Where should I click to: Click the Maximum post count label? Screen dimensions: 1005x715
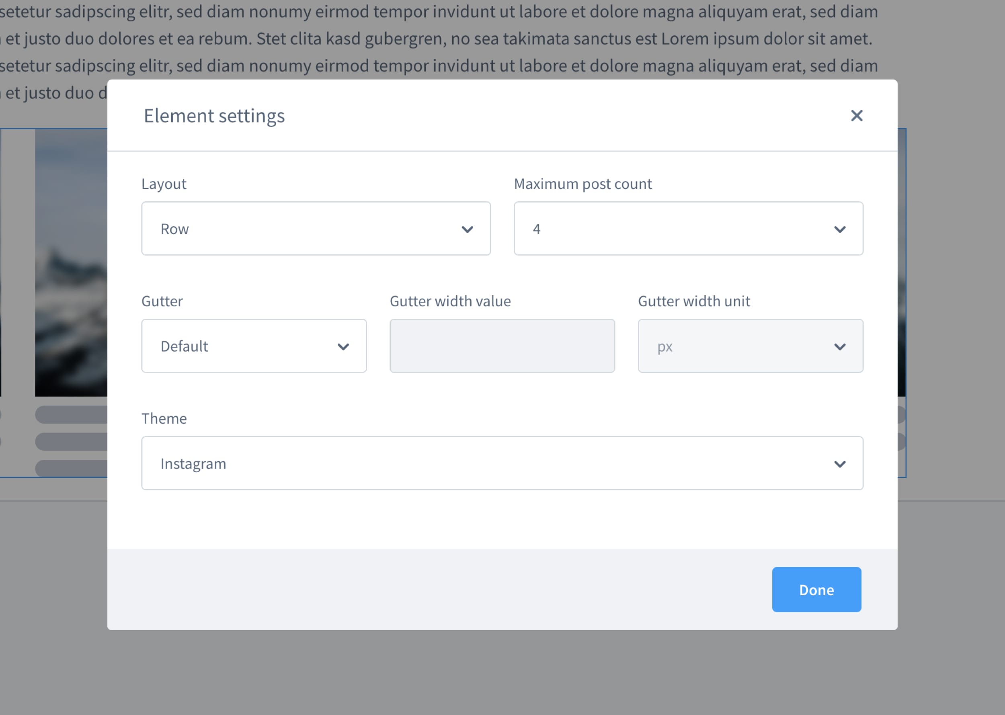[582, 184]
